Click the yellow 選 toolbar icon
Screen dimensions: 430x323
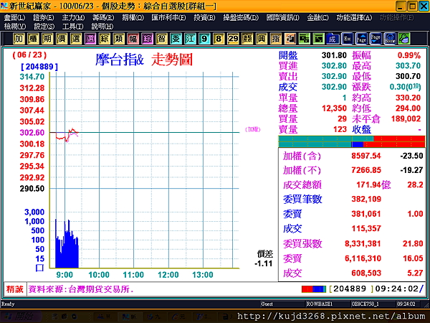(x=76, y=39)
